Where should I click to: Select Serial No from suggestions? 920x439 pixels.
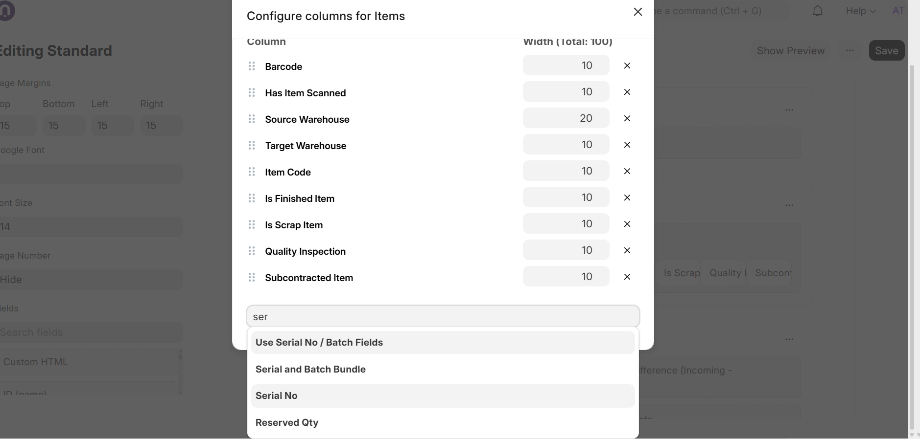(443, 396)
